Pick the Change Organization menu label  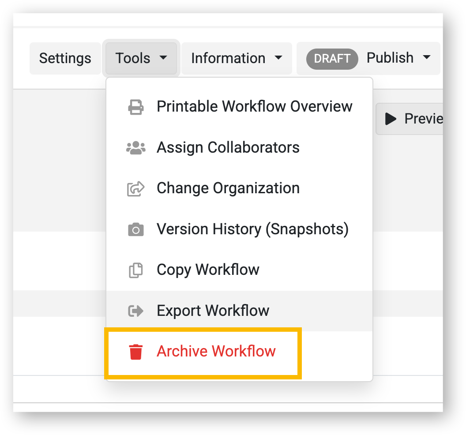point(228,188)
